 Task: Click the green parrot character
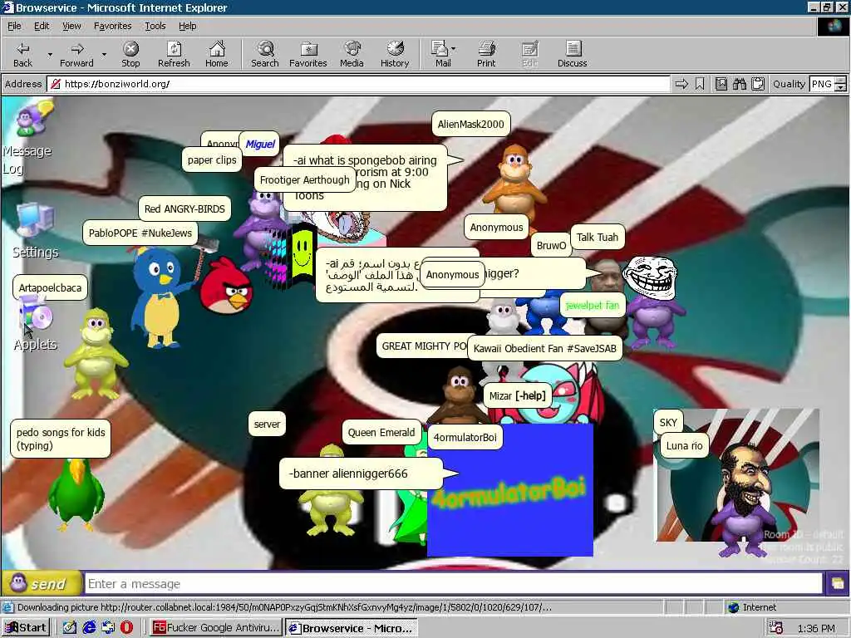[x=76, y=495]
